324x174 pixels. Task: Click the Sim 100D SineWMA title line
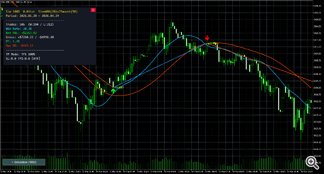(x=41, y=12)
